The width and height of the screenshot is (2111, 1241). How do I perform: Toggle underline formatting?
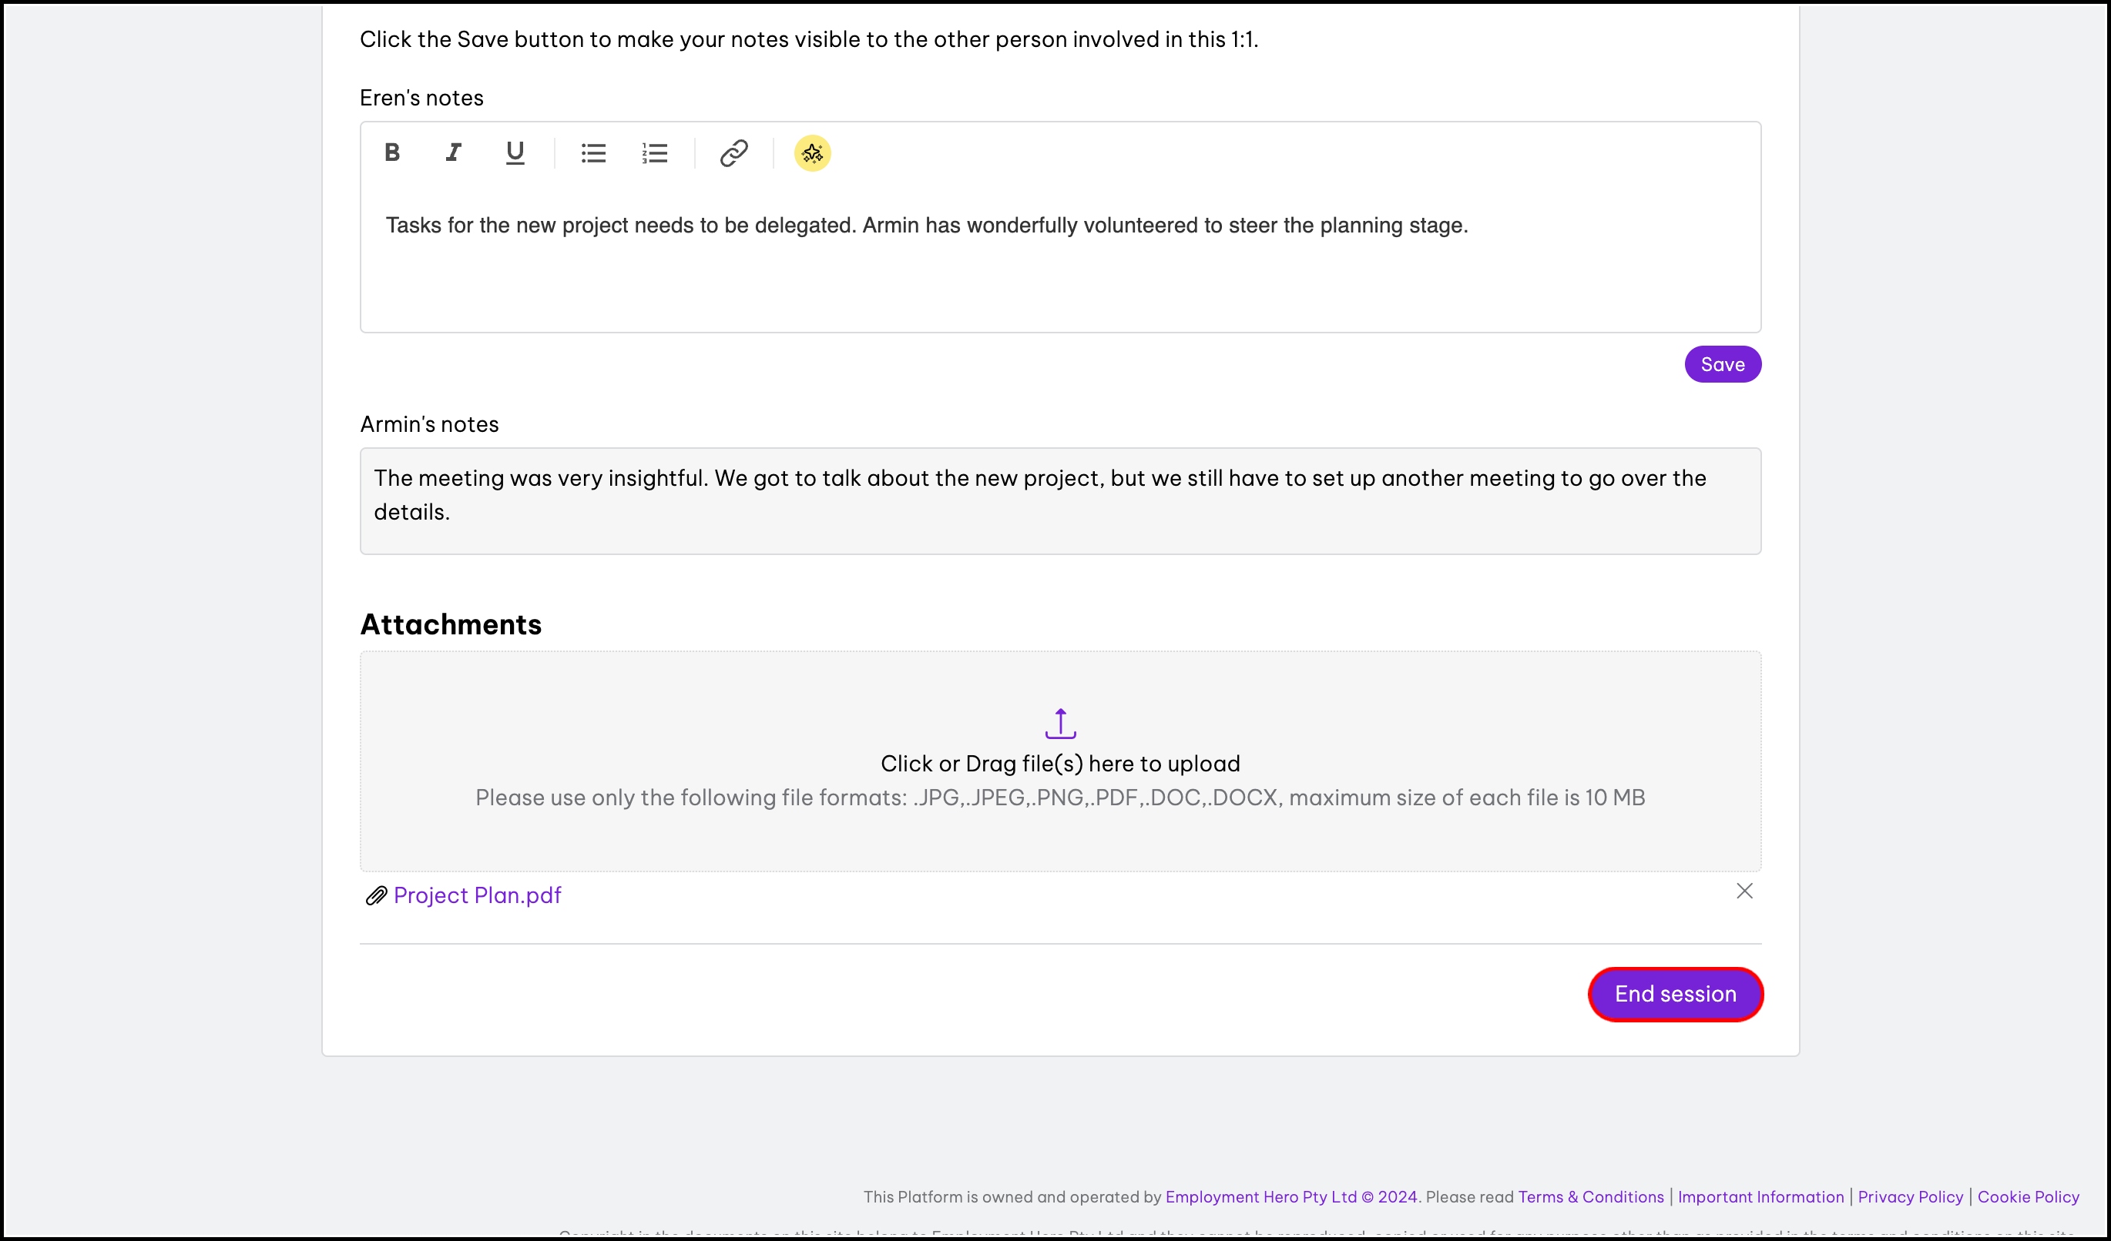515,152
